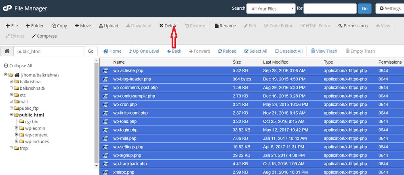The width and height of the screenshot is (404, 175).
Task: Click the home icon beside path field
Action: (7, 51)
